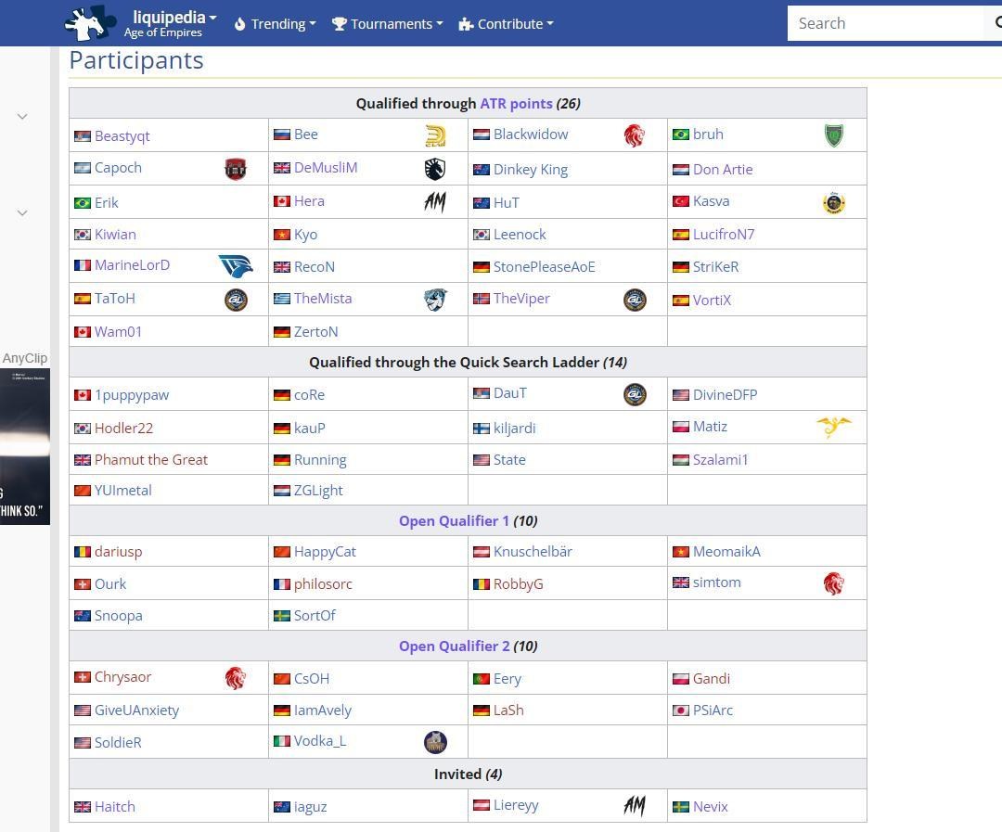Click the red lion team logo beside Blackwidow
Image resolution: width=1002 pixels, height=832 pixels.
635,135
